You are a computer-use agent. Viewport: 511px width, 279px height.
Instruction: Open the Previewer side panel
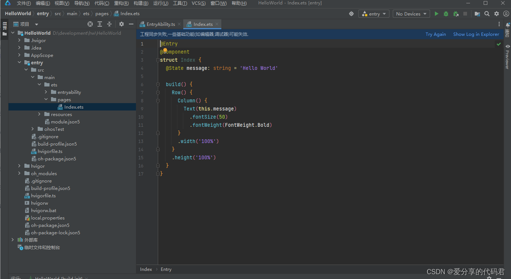coord(507,57)
